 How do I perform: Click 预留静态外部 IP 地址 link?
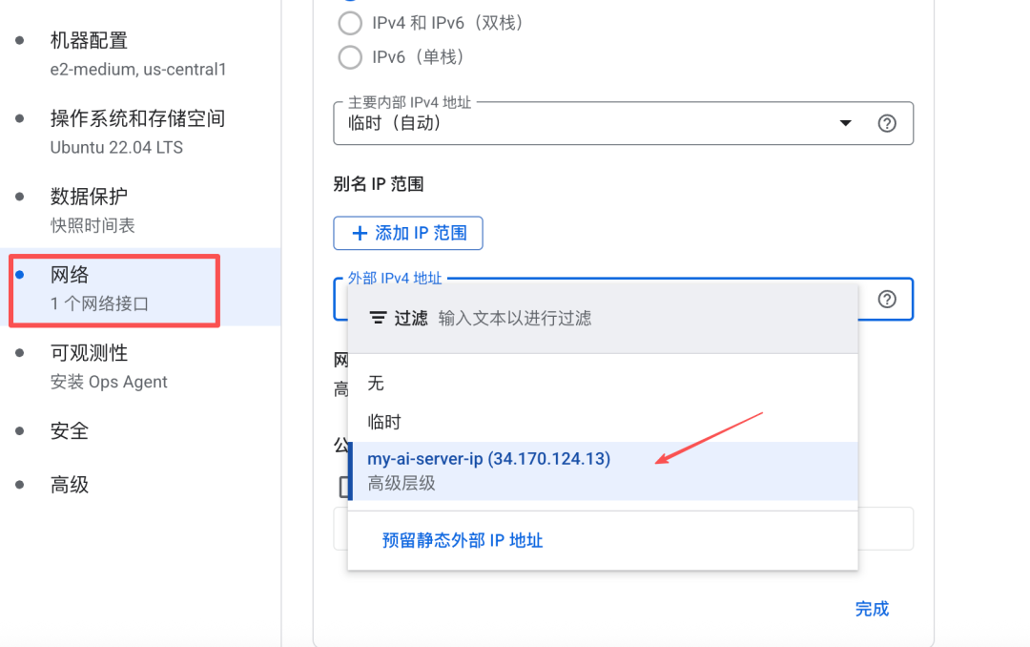coord(463,540)
